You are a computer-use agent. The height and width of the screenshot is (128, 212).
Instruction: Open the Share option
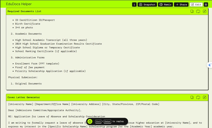[x=181, y=4]
